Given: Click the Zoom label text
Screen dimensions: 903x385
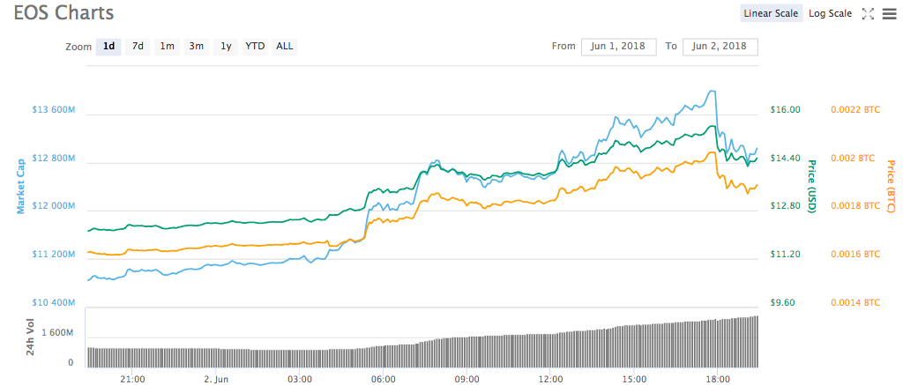Looking at the screenshot, I should tap(78, 48).
